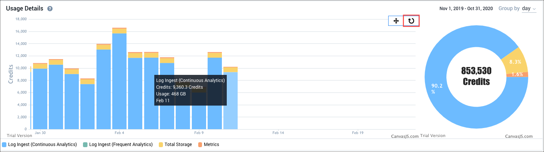Click the yellow Total Storage legend swatch
The height and width of the screenshot is (152, 544).
click(161, 144)
